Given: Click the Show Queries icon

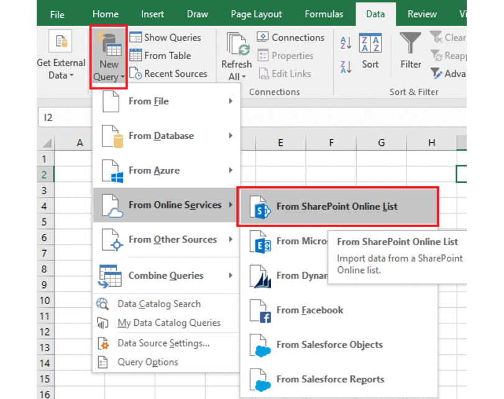Looking at the screenshot, I should 135,37.
